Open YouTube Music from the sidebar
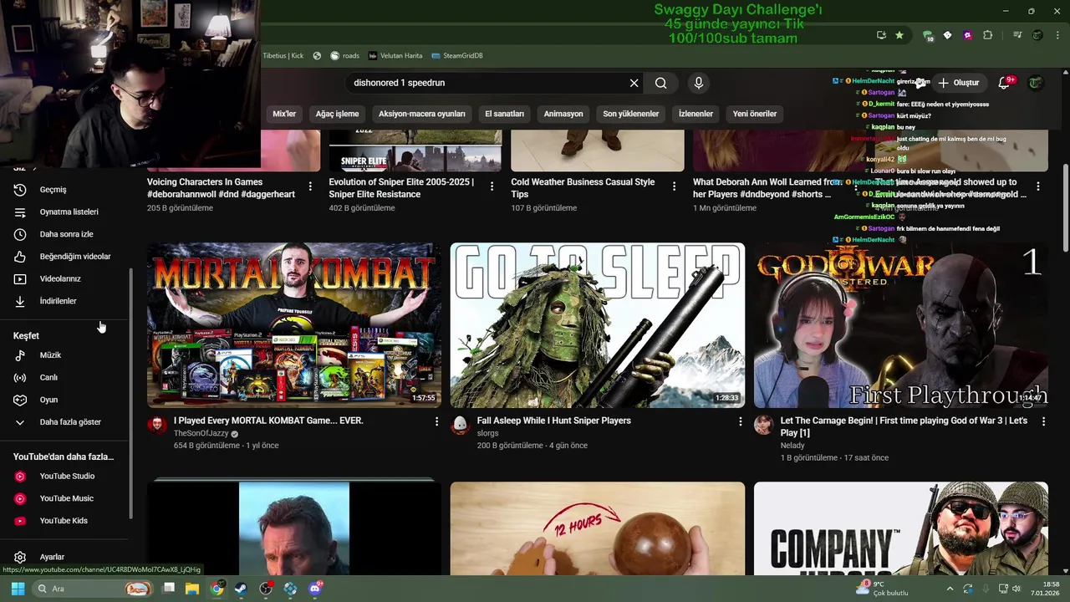The height and width of the screenshot is (602, 1070). (x=65, y=498)
